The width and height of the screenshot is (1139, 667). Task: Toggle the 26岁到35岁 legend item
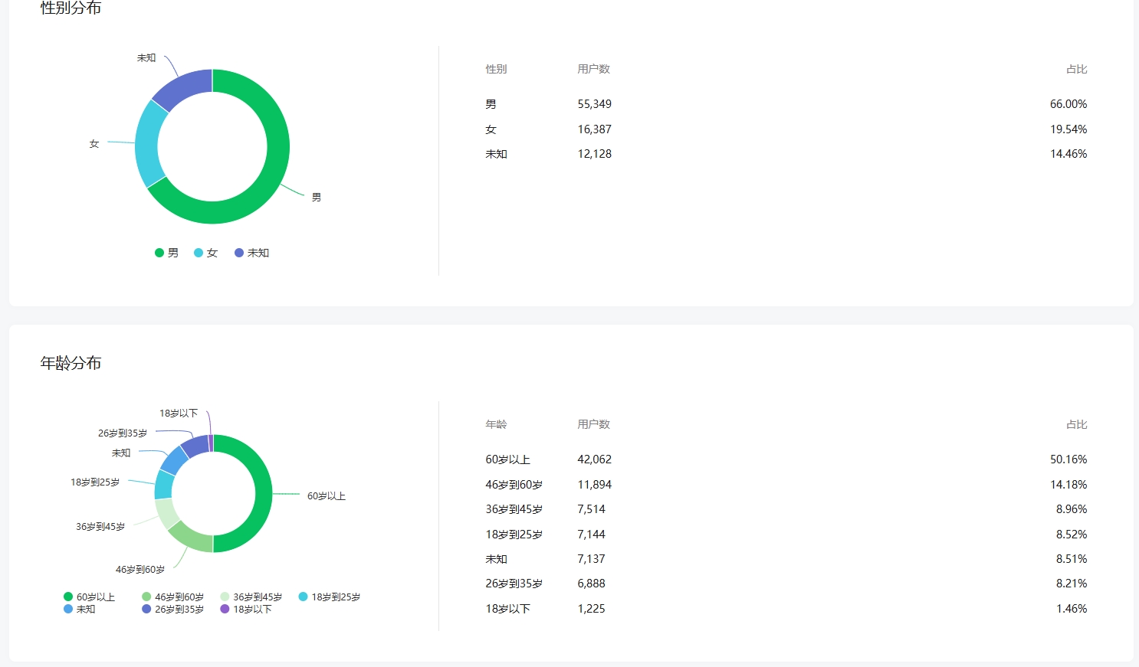[x=173, y=610]
